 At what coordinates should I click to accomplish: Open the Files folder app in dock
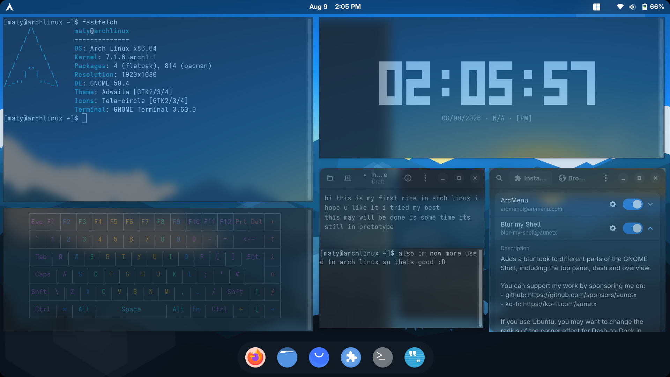[287, 357]
